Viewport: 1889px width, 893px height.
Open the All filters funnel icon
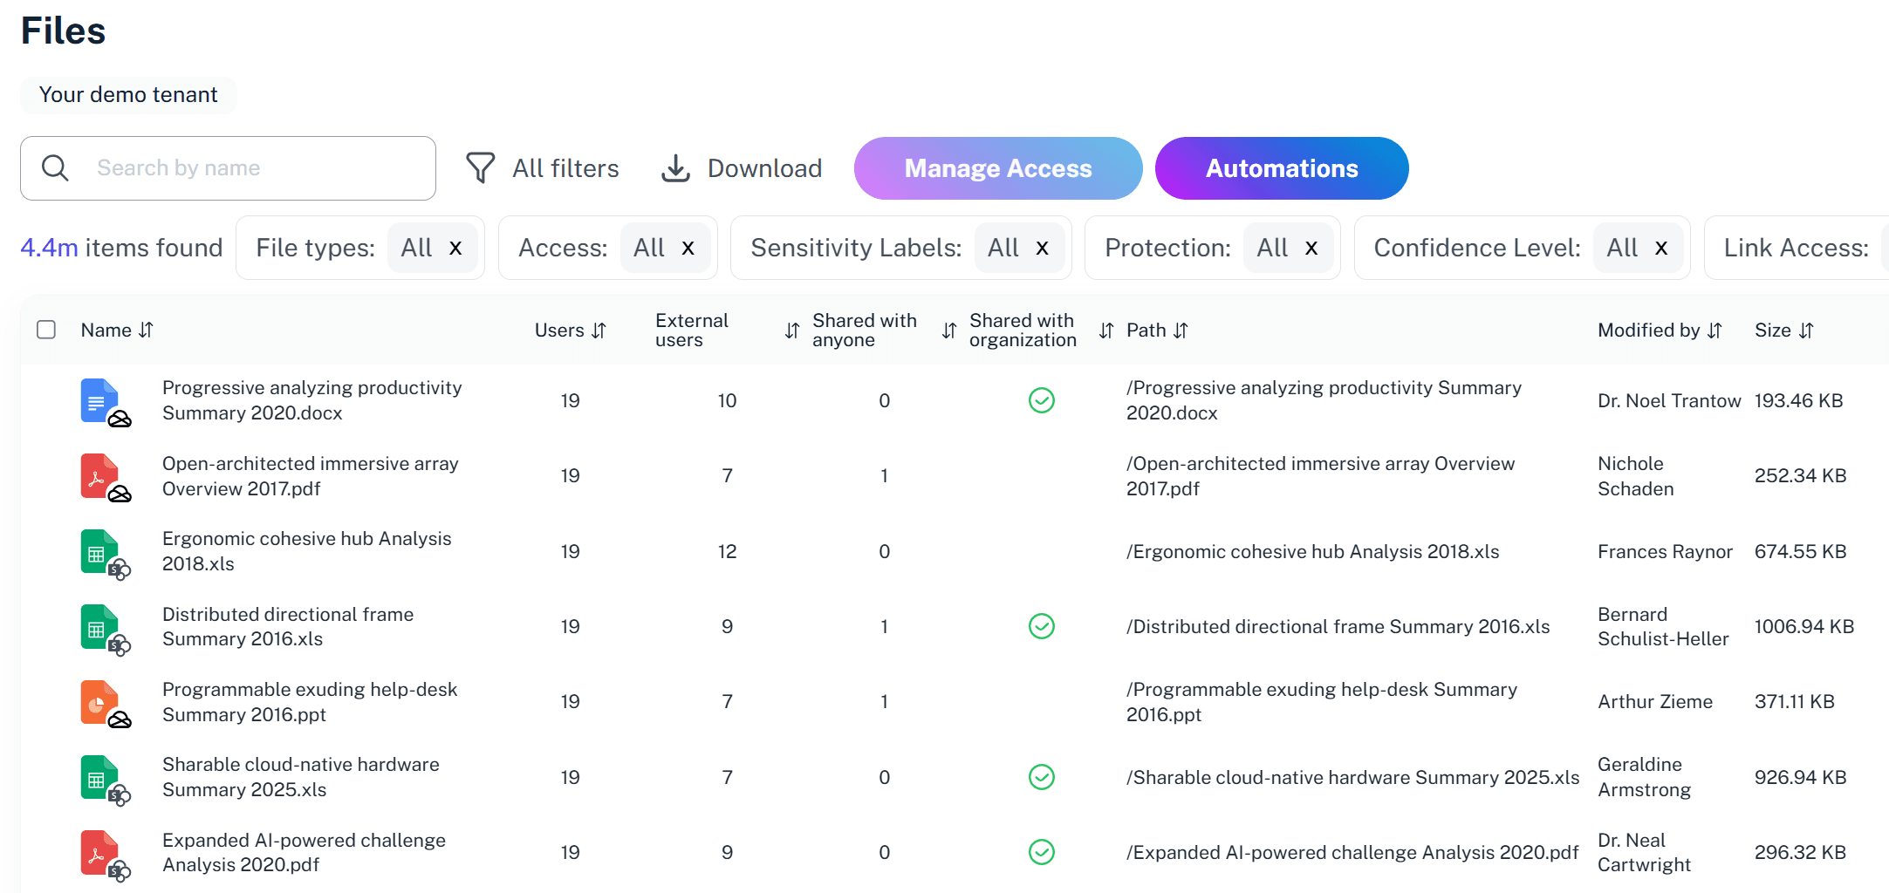tap(480, 167)
